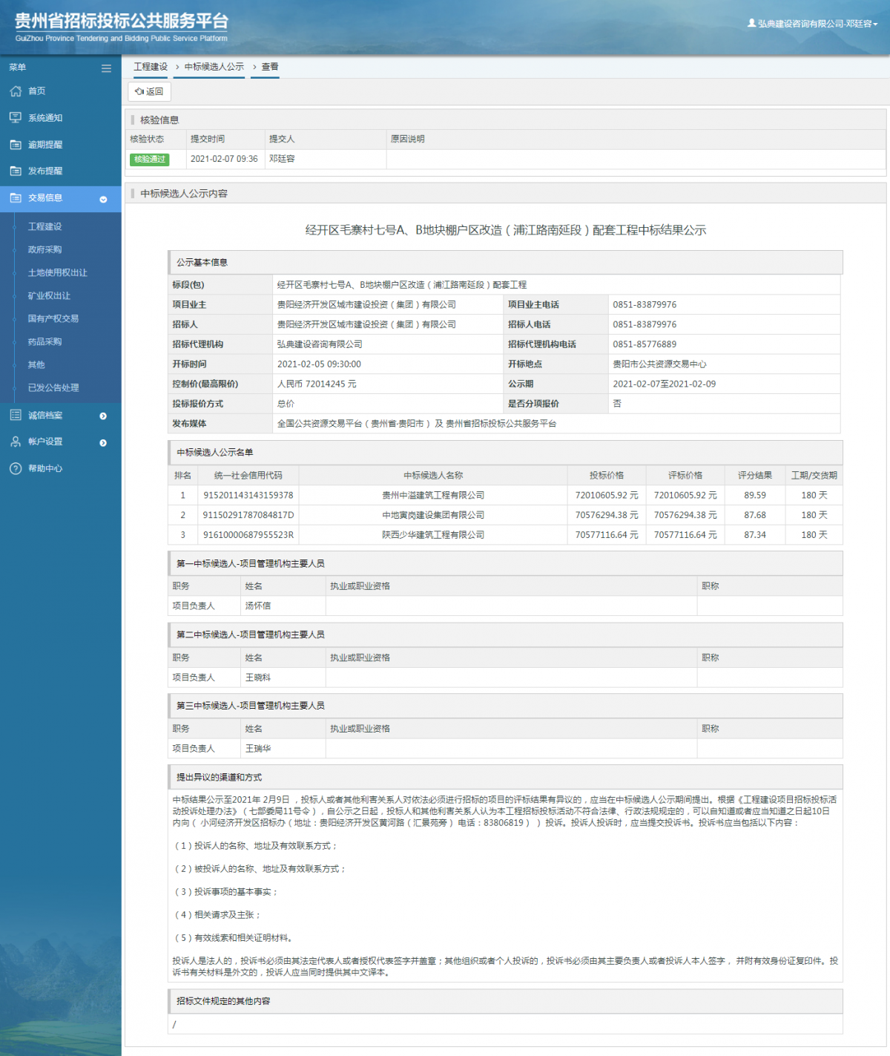Click the score 89.59 cell
This screenshot has width=890, height=1056.
pos(755,495)
